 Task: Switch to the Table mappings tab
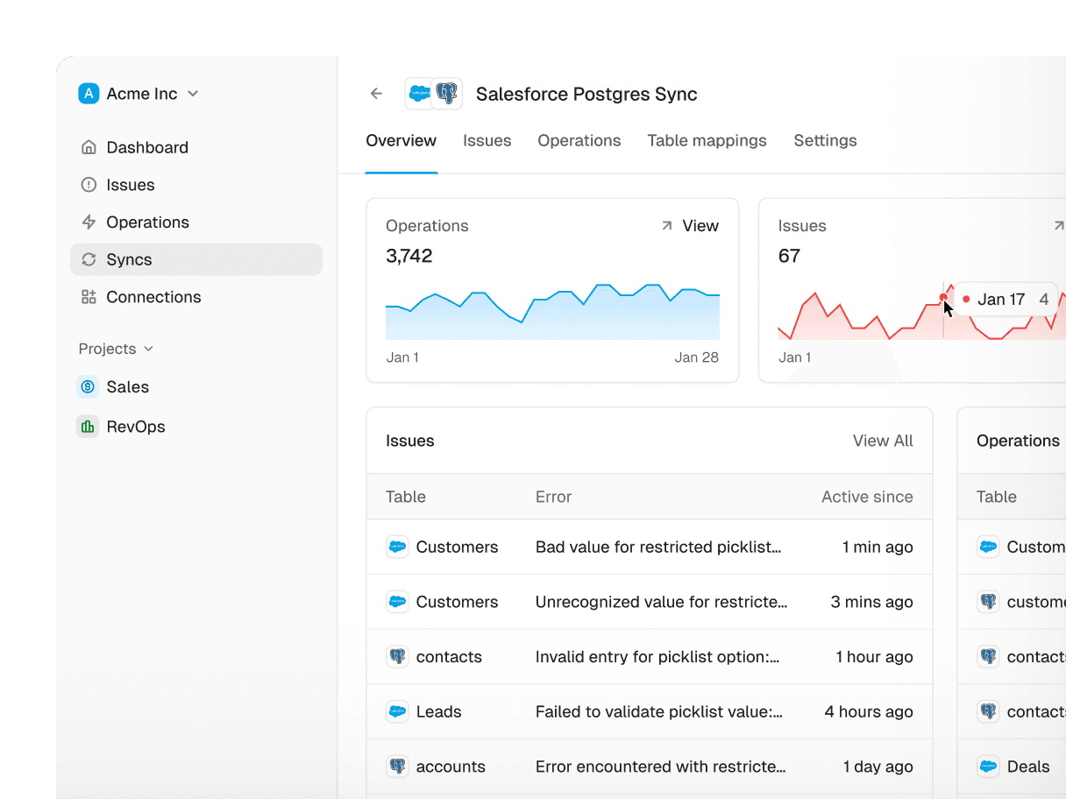707,141
